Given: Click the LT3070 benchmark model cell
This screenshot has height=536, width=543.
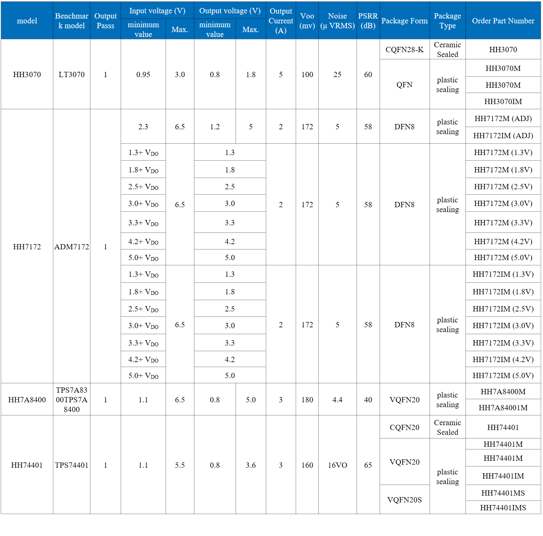Looking at the screenshot, I should point(71,74).
